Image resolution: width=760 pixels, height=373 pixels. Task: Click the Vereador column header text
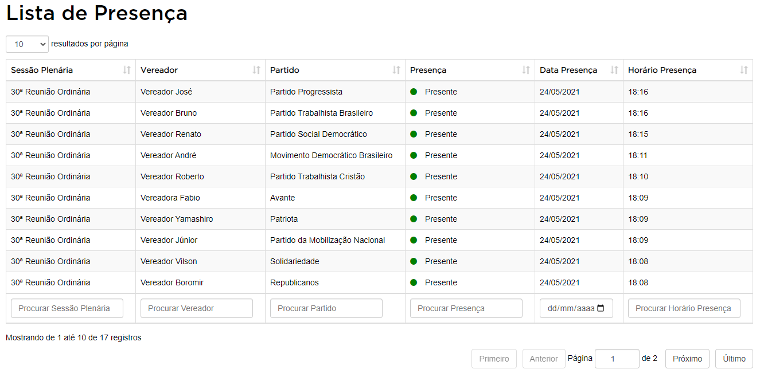159,70
